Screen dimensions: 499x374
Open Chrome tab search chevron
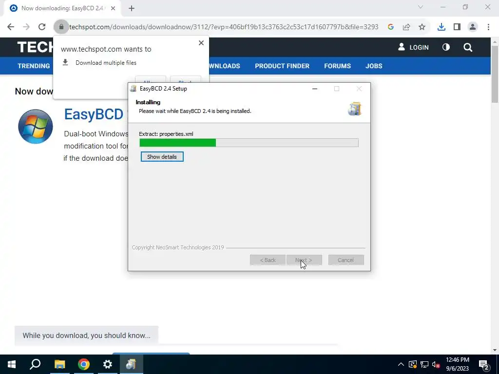[x=421, y=7]
